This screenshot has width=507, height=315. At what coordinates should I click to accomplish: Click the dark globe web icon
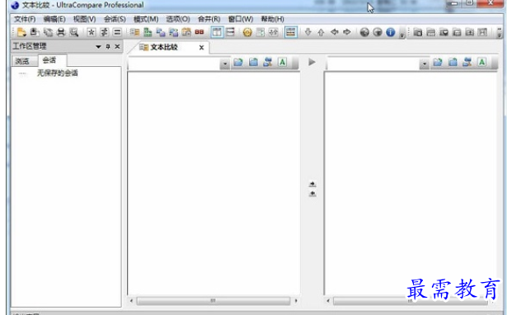(x=364, y=32)
